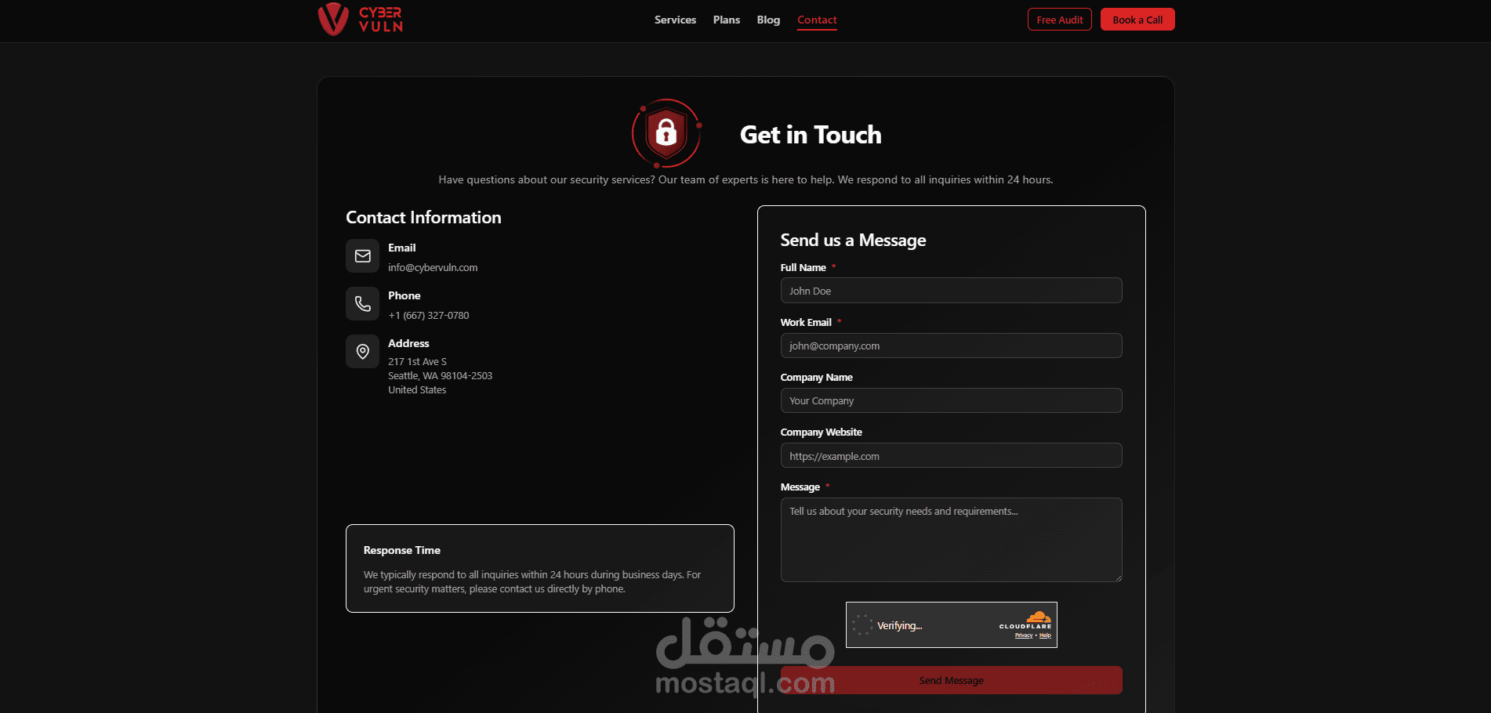Click the 'Contact Information' heading
The width and height of the screenshot is (1491, 713).
(x=423, y=218)
